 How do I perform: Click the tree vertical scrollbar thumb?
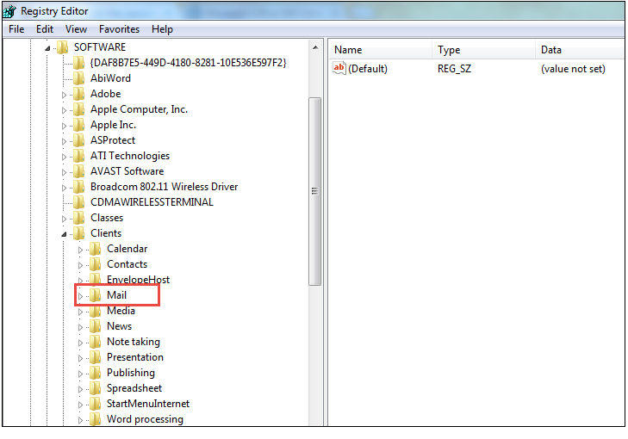point(315,191)
